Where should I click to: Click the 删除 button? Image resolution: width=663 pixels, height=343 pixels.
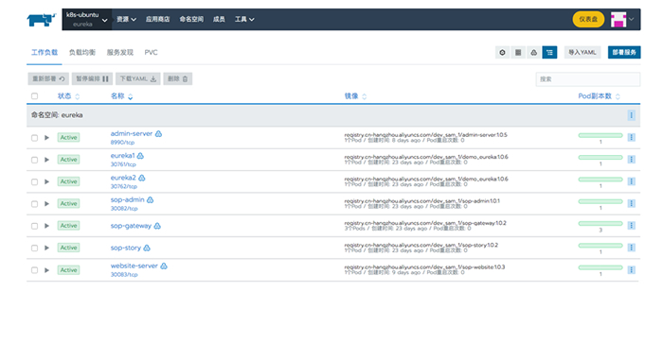click(x=178, y=78)
